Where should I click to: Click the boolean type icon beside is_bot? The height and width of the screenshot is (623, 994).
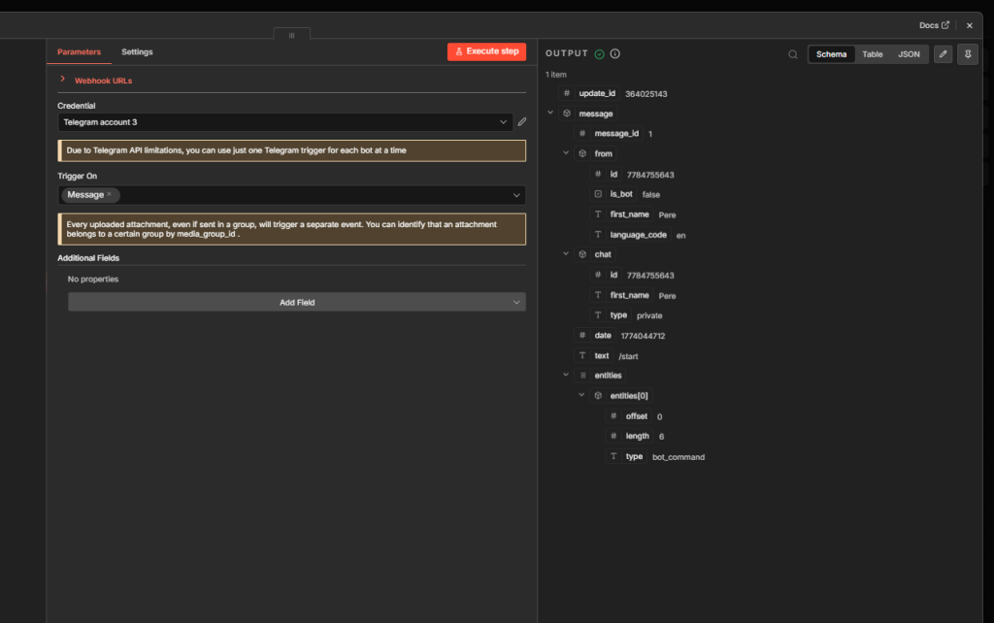597,194
